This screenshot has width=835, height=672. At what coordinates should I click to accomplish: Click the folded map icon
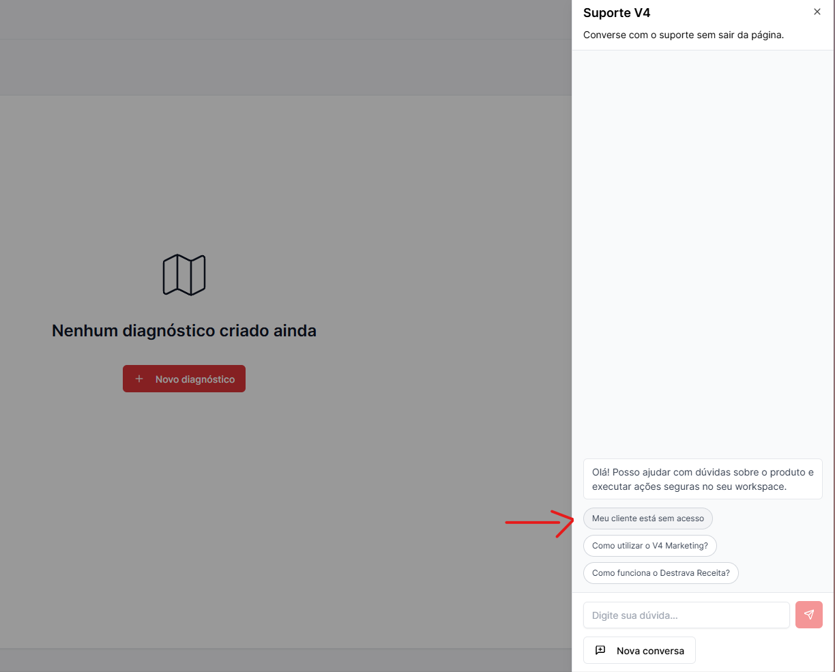point(184,275)
